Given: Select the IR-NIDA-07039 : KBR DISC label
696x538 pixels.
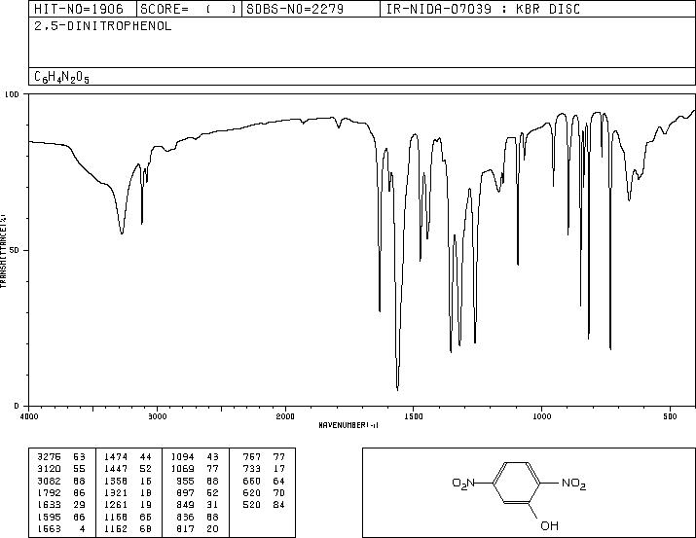Looking at the screenshot, I should (483, 9).
